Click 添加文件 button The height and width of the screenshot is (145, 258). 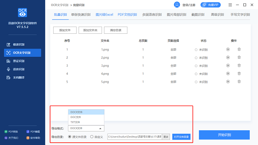tap(65, 30)
